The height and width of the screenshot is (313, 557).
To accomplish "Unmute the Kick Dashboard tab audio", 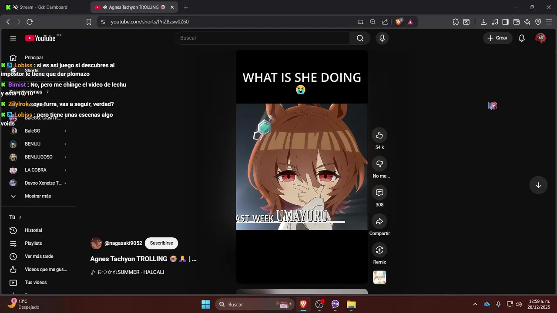I will point(16,7).
